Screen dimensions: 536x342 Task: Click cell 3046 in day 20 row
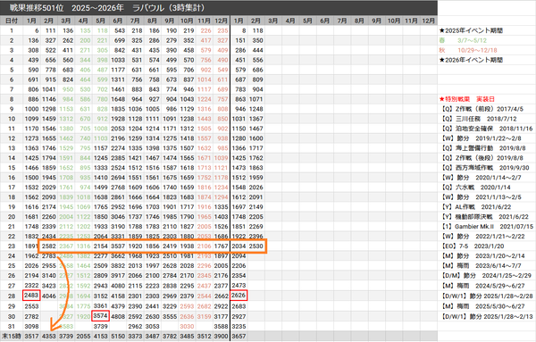click(118, 217)
